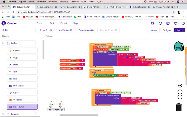The image size is (187, 117).
Task: Open the macOS Apple menu
Action: pos(4,2)
